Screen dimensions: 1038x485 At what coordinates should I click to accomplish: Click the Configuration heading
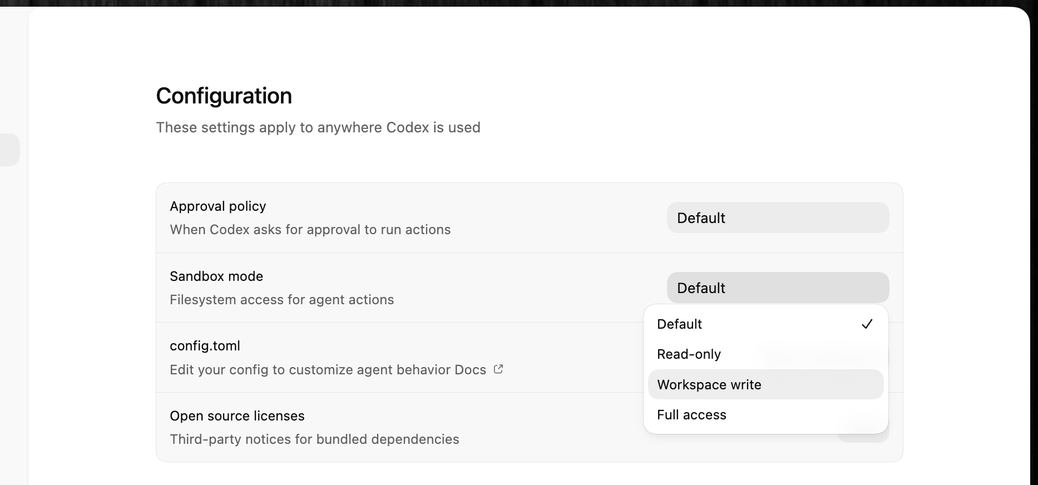pyautogui.click(x=224, y=96)
